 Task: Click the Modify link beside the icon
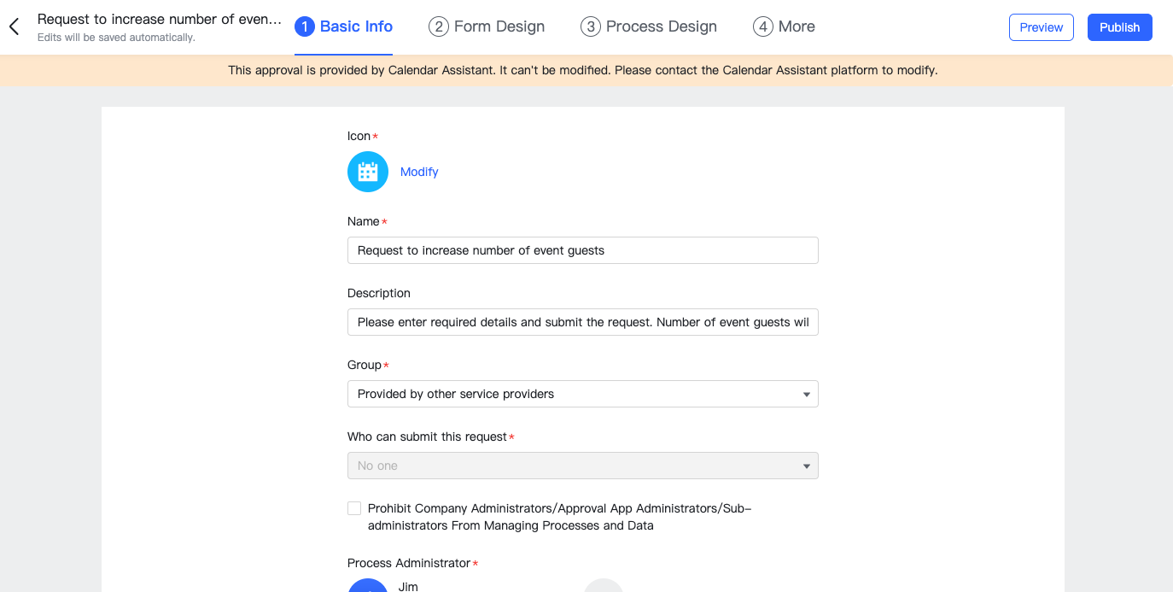(418, 171)
